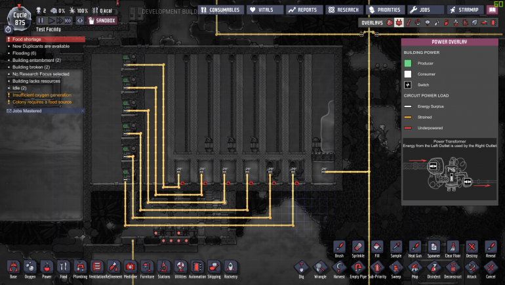Dismiss the Jobs Mastered message

coord(83,111)
